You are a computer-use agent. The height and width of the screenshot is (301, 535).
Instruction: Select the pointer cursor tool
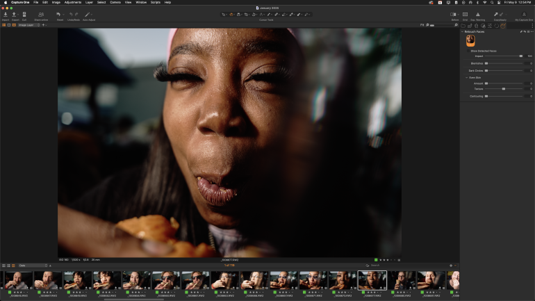click(223, 15)
